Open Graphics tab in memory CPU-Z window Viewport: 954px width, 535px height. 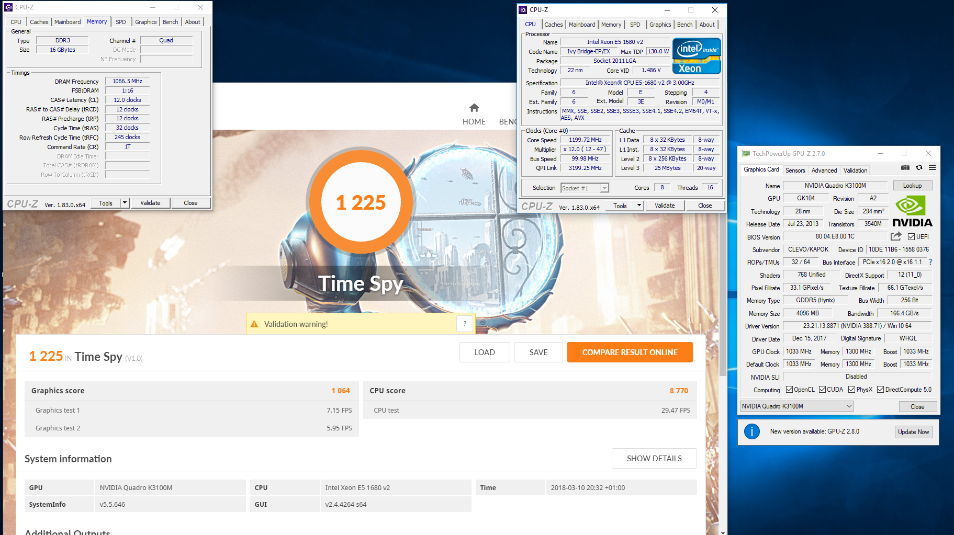(145, 22)
